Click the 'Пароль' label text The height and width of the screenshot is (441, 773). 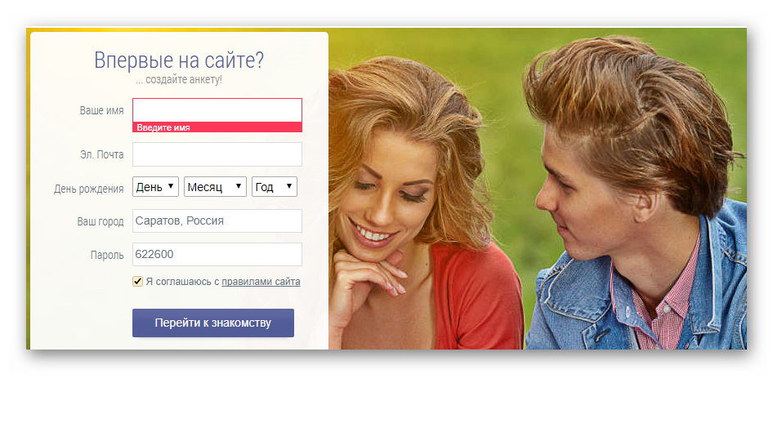click(x=106, y=255)
